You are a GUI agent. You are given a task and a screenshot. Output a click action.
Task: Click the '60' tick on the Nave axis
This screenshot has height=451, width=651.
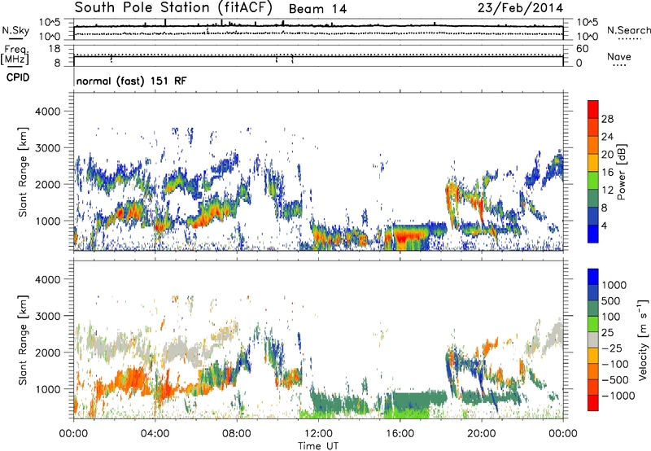pyautogui.click(x=583, y=49)
